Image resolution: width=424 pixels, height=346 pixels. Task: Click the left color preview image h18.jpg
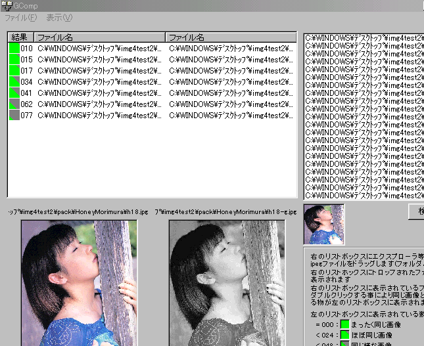[x=79, y=282]
